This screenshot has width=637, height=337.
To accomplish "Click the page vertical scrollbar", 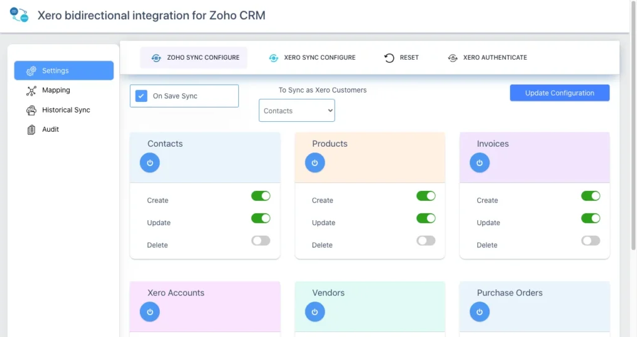I will click(633, 126).
